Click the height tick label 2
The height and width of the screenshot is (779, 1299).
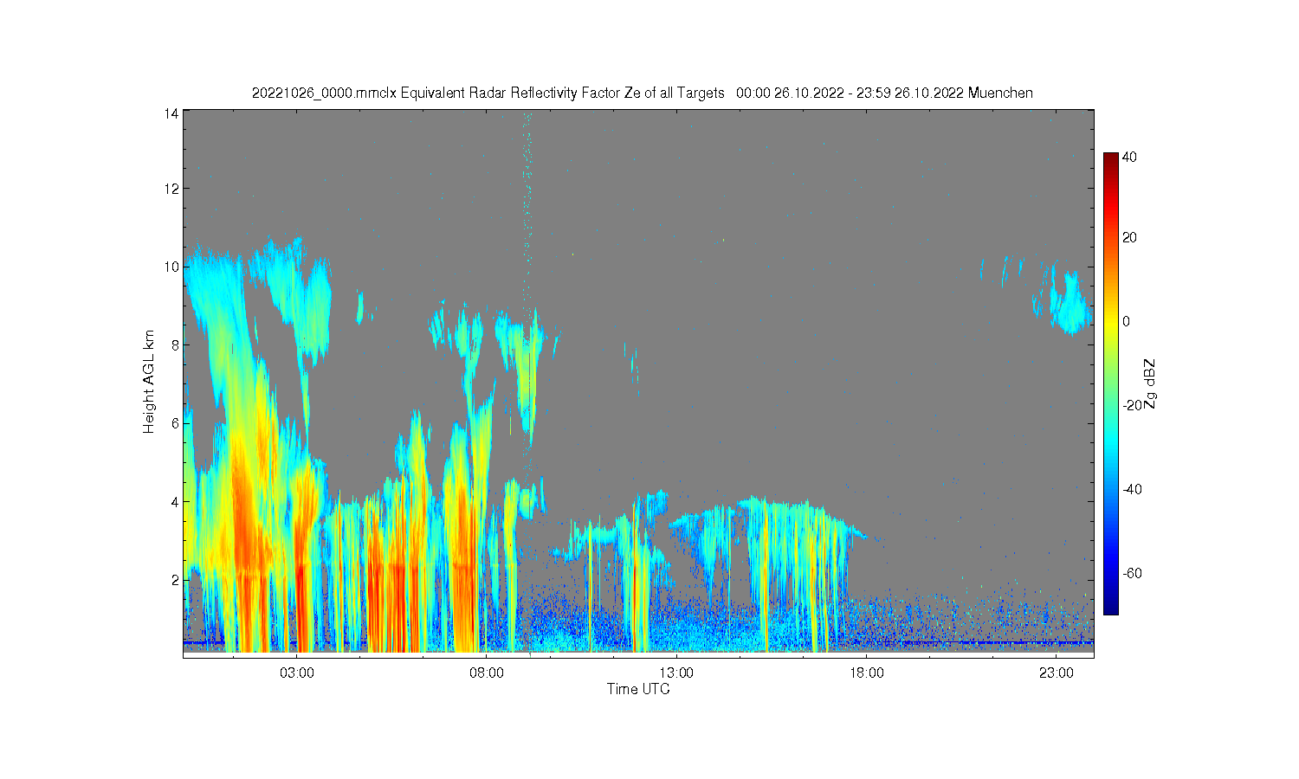175,580
